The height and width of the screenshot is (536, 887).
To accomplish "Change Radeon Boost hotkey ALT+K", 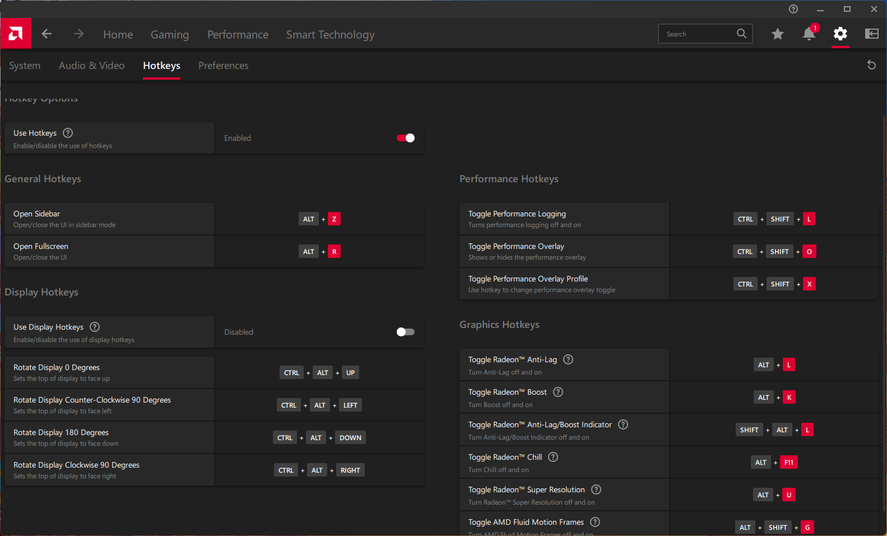I will click(774, 398).
